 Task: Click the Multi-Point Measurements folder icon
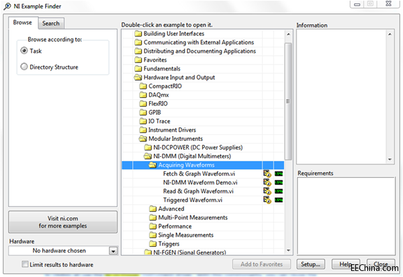point(153,218)
